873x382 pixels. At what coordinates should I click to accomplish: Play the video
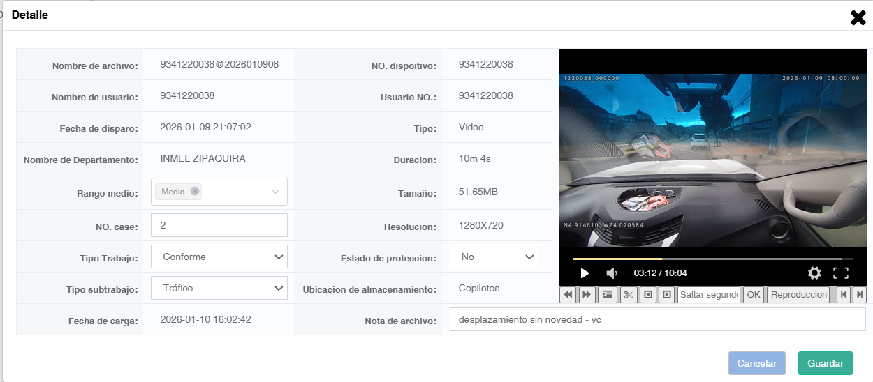(x=585, y=273)
